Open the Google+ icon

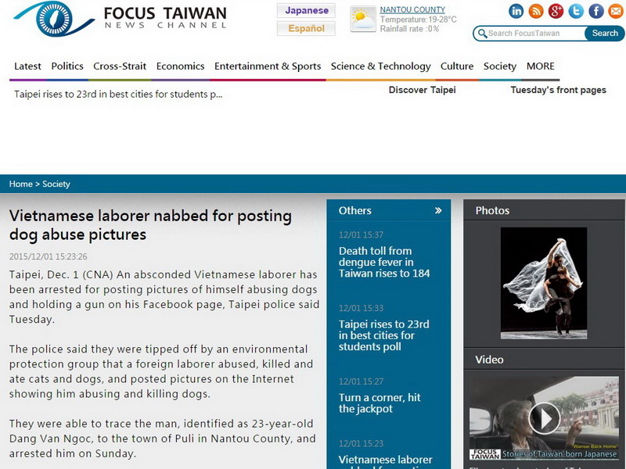556,11
